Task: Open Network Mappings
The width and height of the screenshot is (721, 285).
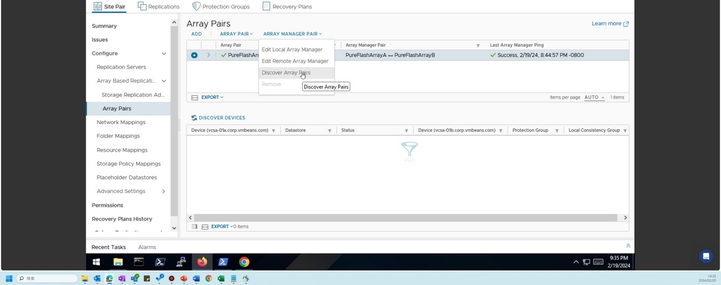Action: [x=121, y=122]
